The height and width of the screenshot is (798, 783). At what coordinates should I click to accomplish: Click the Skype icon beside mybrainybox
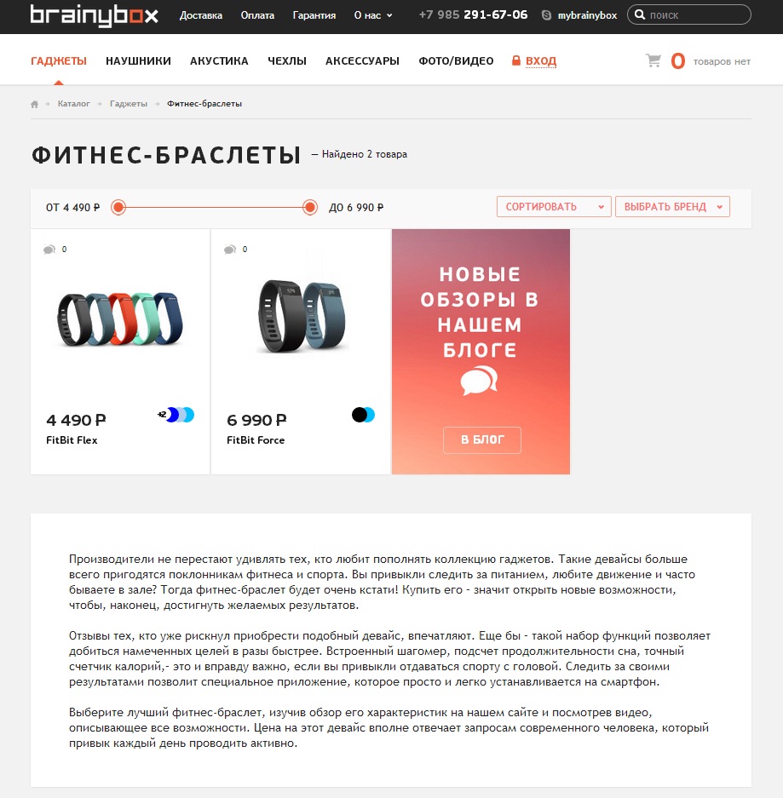point(546,15)
